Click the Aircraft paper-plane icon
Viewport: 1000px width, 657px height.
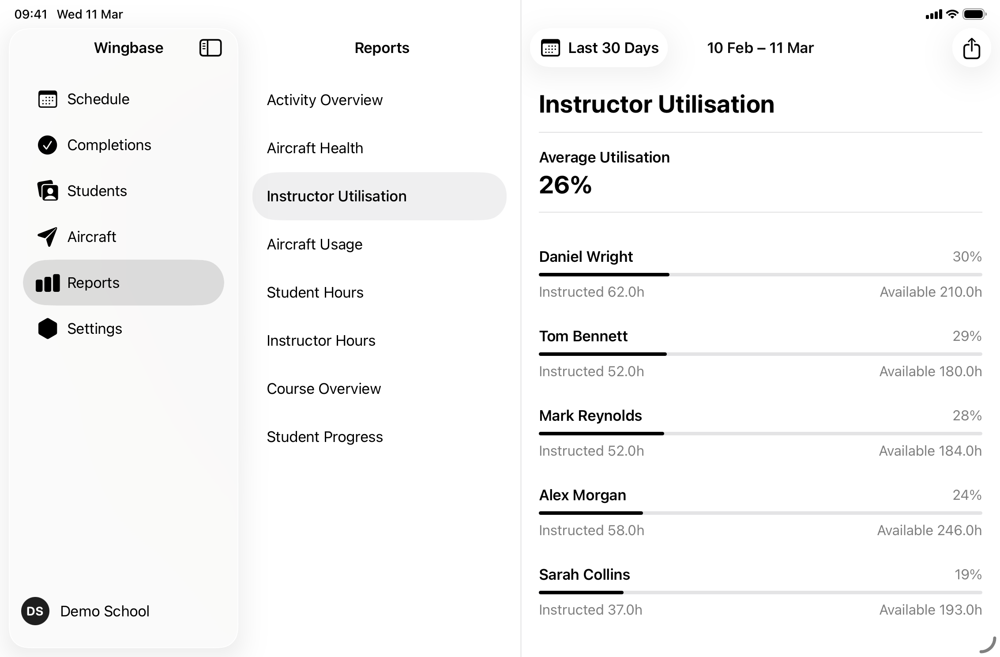coord(48,237)
